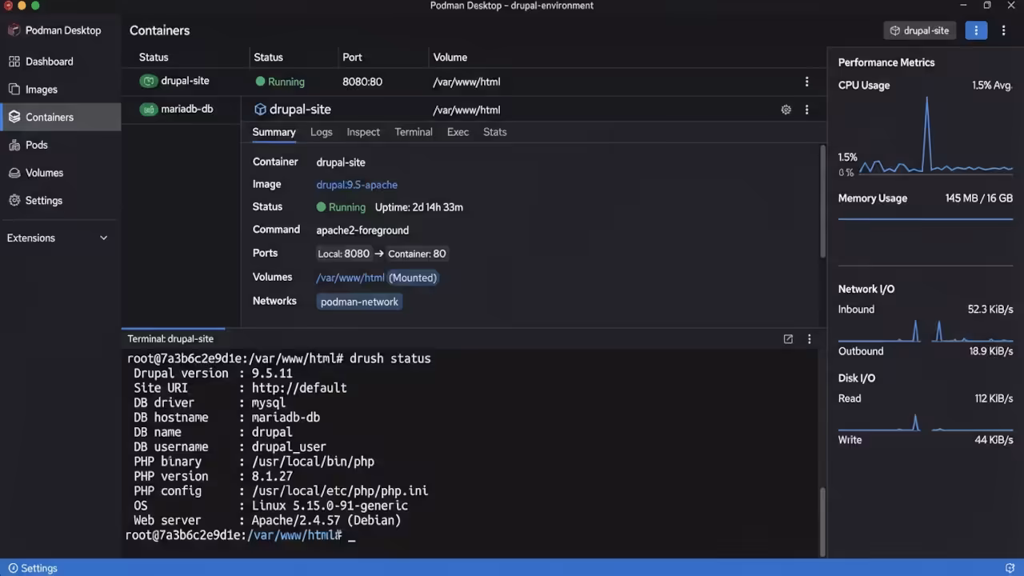
Task: Switch to the Stats tab
Action: [x=494, y=132]
